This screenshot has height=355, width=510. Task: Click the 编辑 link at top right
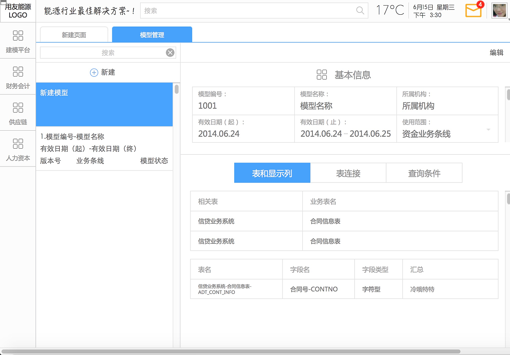tap(497, 52)
